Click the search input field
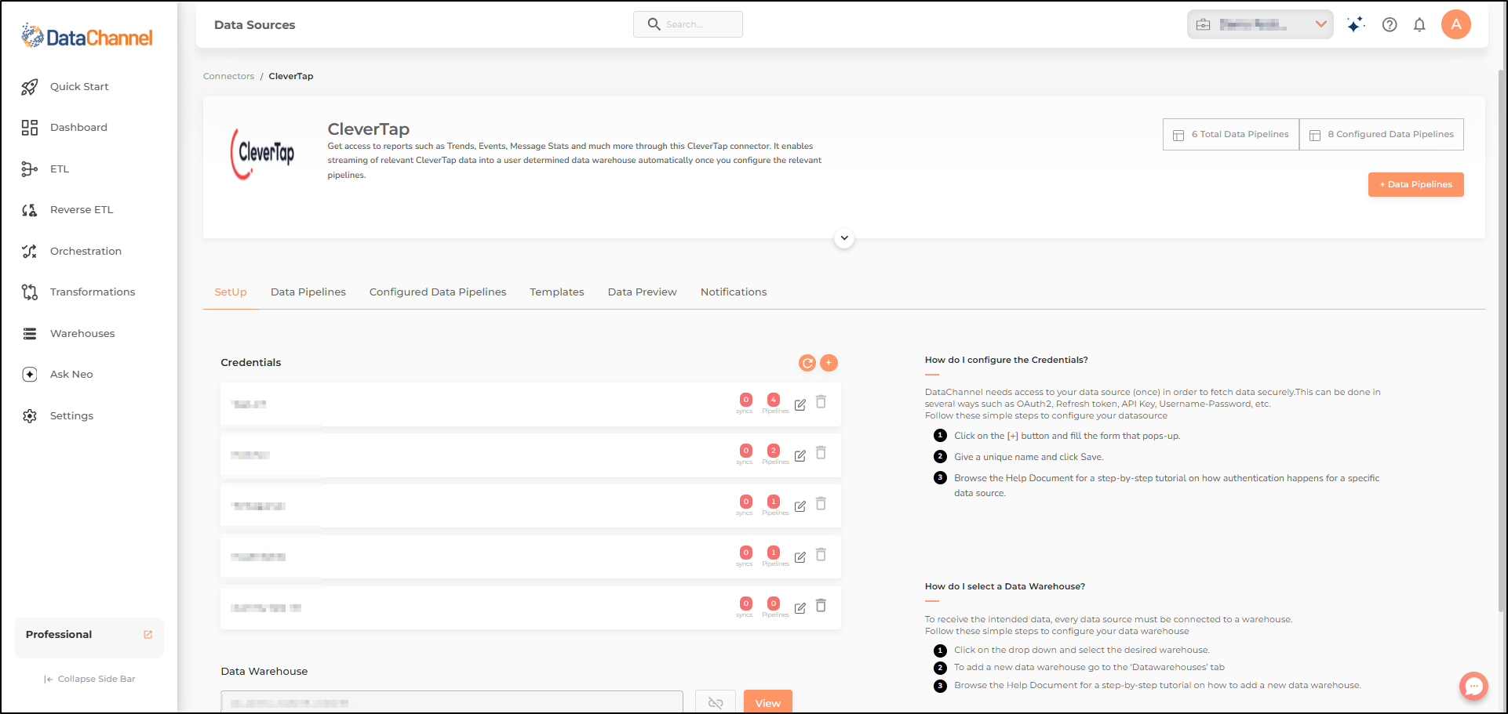1508x714 pixels. click(x=688, y=24)
